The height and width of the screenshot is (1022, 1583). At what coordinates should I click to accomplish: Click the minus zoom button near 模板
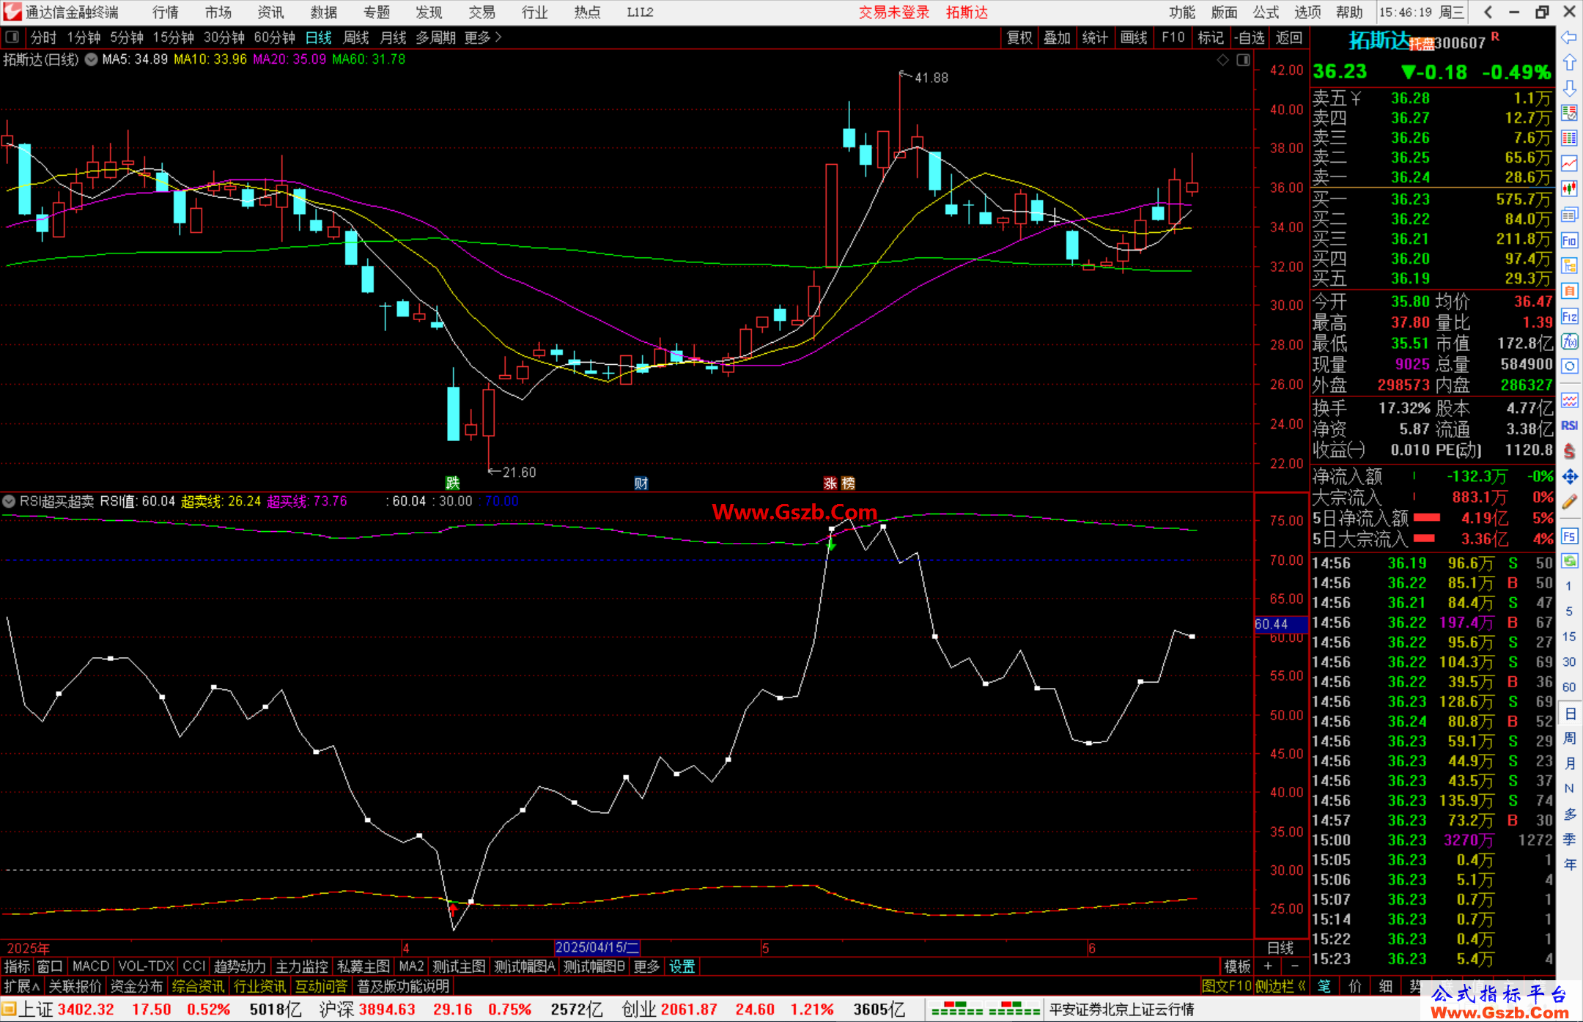pos(1295,966)
